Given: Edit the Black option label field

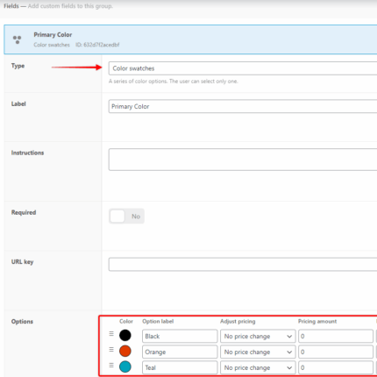Looking at the screenshot, I should [x=180, y=336].
